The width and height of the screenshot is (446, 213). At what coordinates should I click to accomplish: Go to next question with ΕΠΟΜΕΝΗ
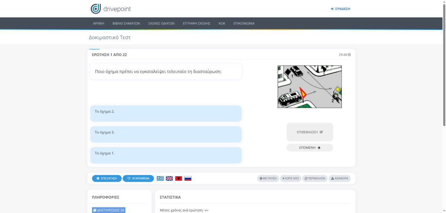pyautogui.click(x=310, y=148)
